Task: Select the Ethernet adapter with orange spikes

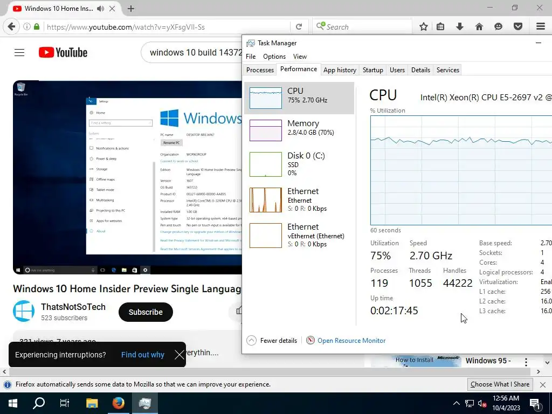Action: 299,199
